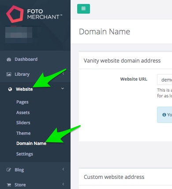Click the Blog edit icon

point(9,170)
